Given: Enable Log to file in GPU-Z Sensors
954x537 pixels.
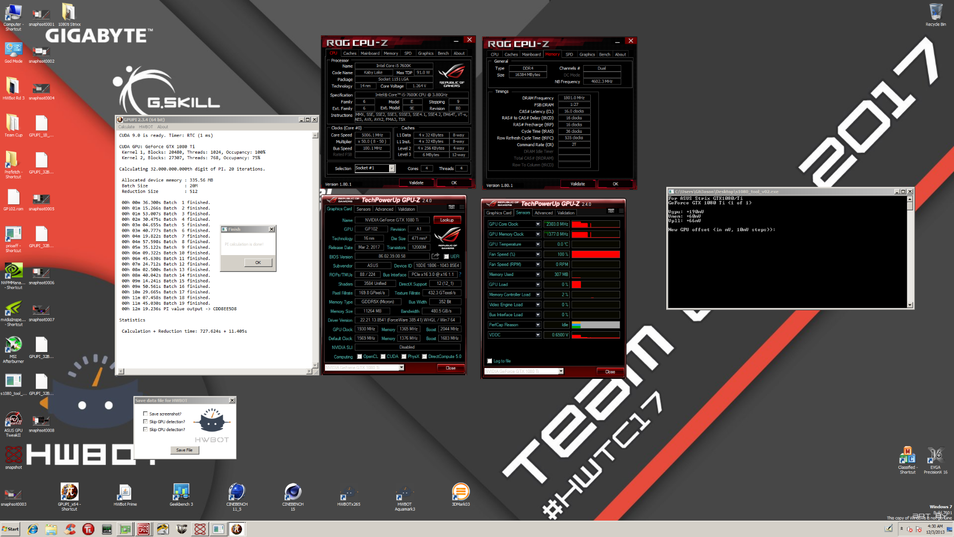Looking at the screenshot, I should pos(489,361).
